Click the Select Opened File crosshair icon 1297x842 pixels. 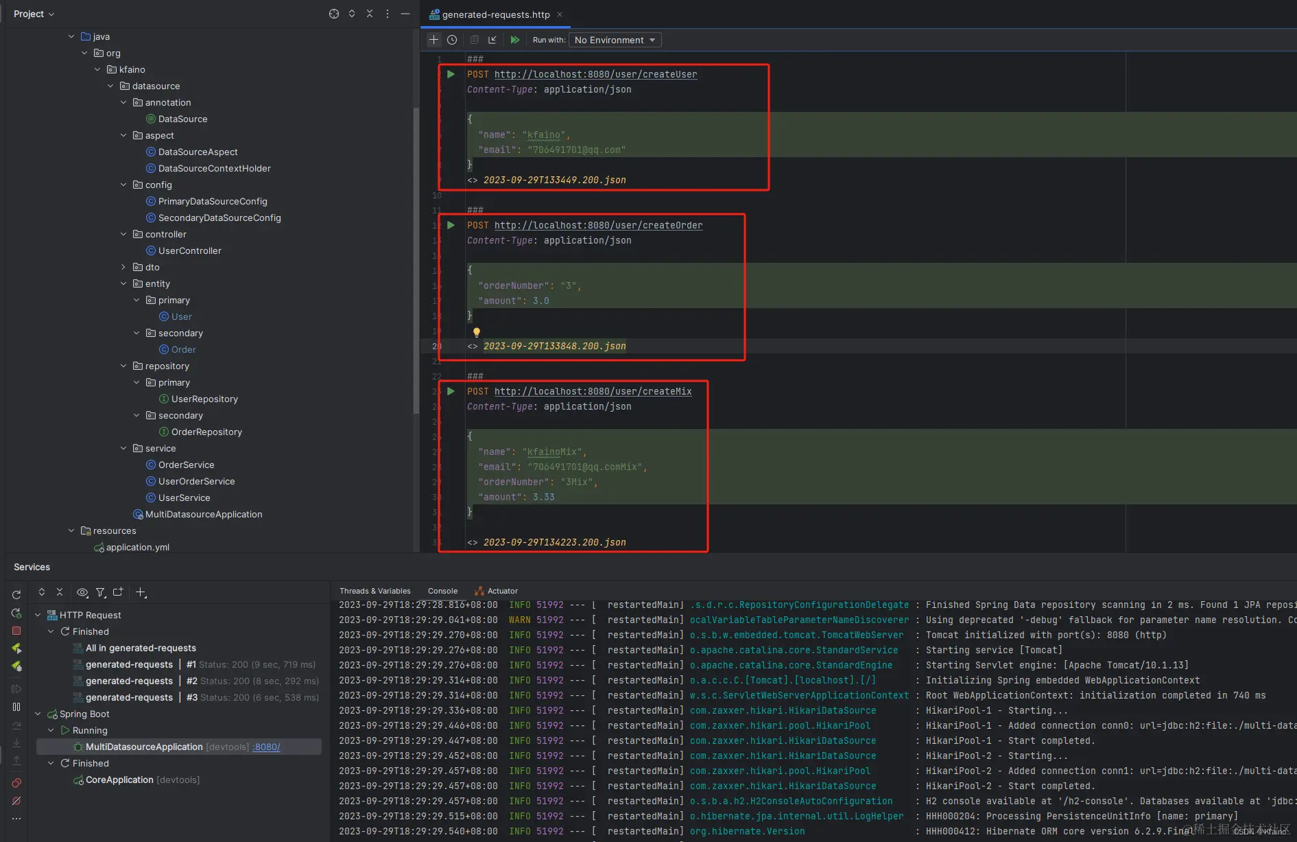coord(334,14)
